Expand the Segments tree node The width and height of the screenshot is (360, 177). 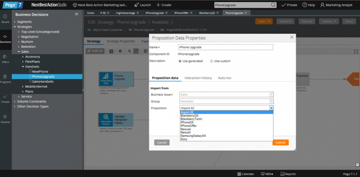[15, 22]
